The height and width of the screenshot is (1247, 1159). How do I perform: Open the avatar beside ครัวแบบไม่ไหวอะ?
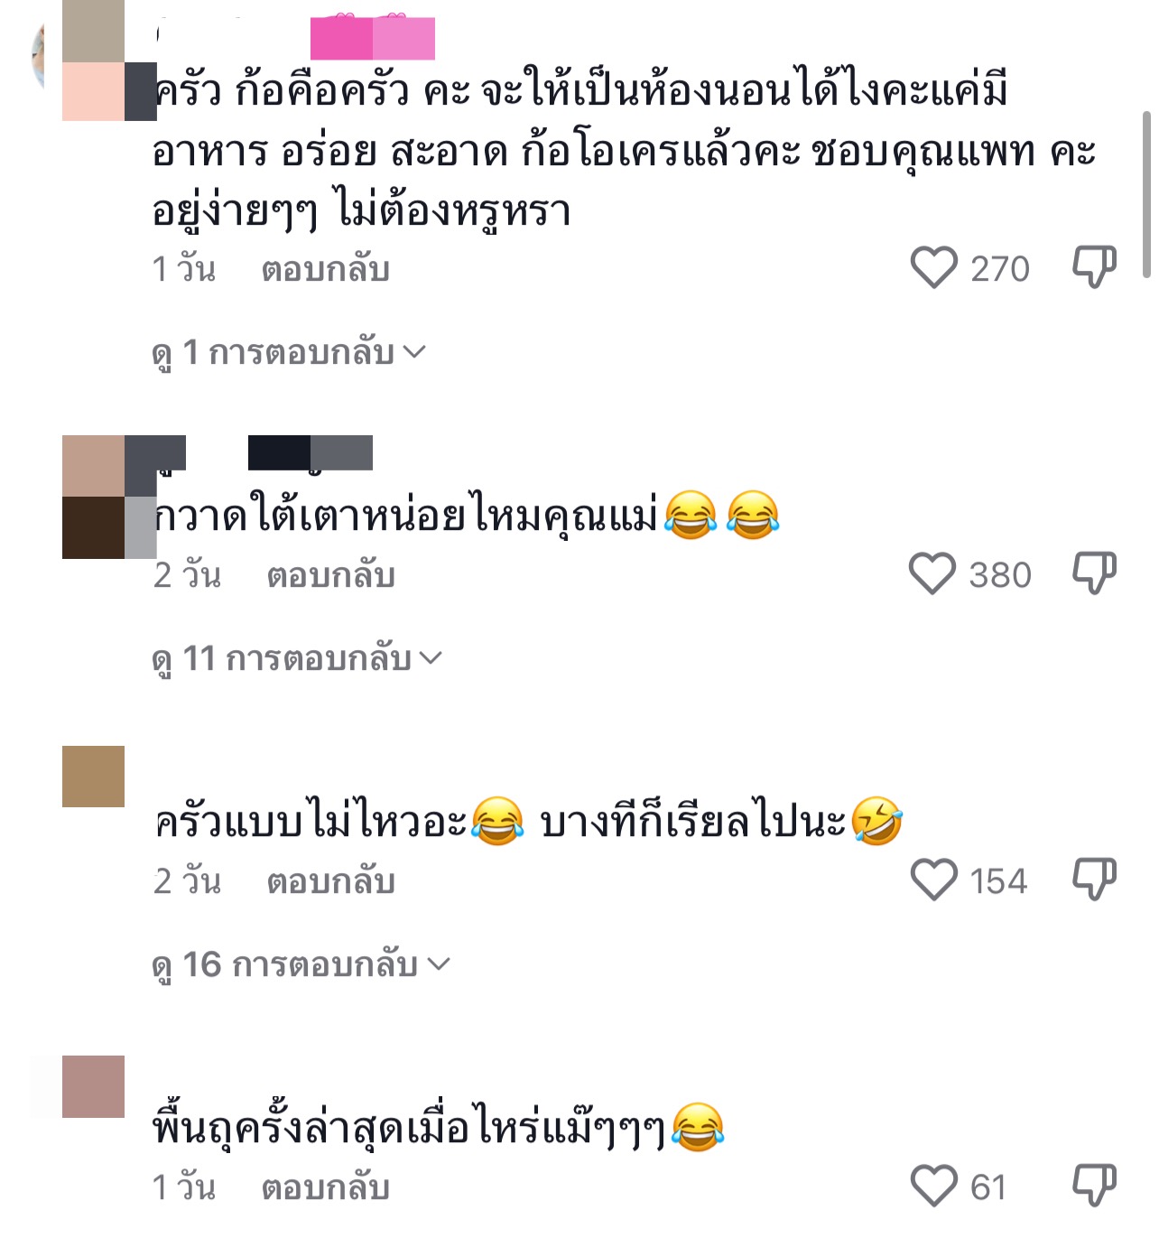tap(94, 777)
